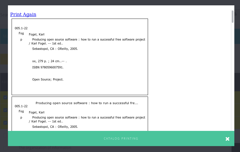Click the Catalog Printing footer title

click(x=121, y=138)
